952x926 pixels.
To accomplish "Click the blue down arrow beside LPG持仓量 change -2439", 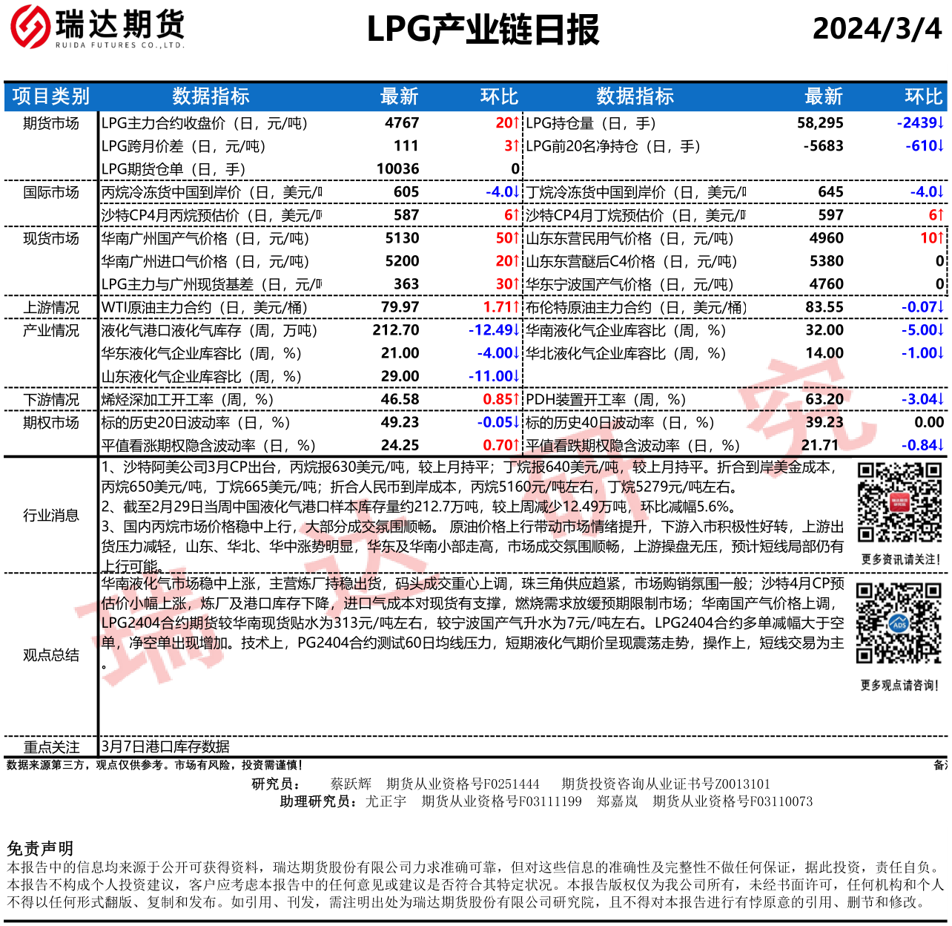I will click(x=940, y=123).
